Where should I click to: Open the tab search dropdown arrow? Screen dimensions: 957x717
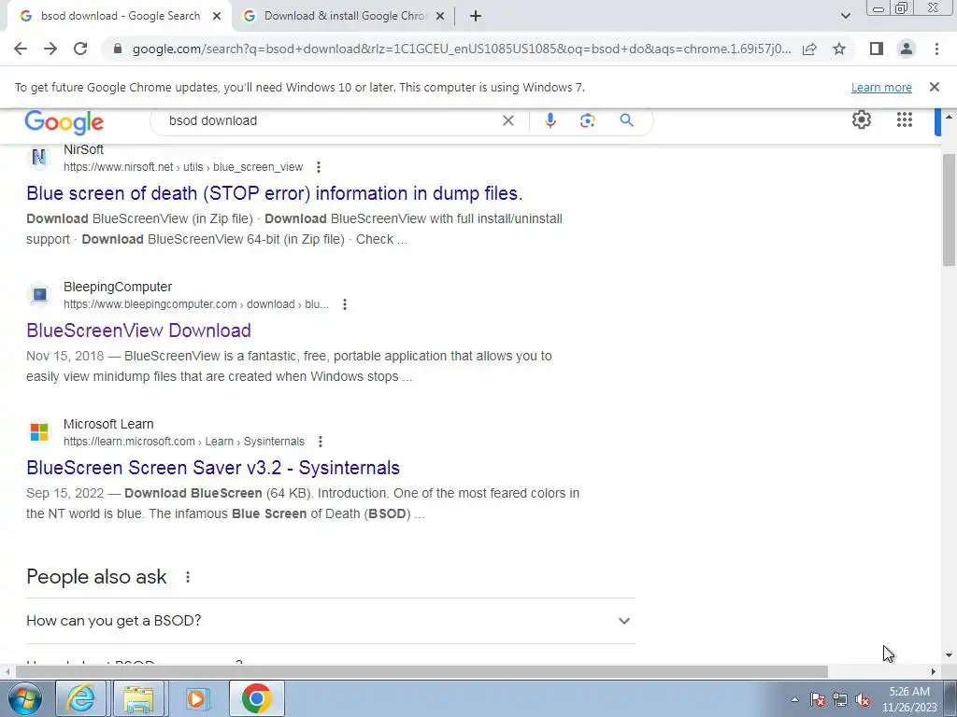pos(845,16)
